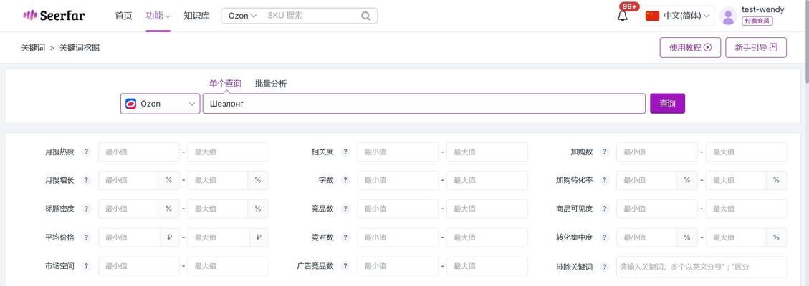Click the keyword field containing Шезлонг
This screenshot has height=286, width=809.
tap(423, 104)
